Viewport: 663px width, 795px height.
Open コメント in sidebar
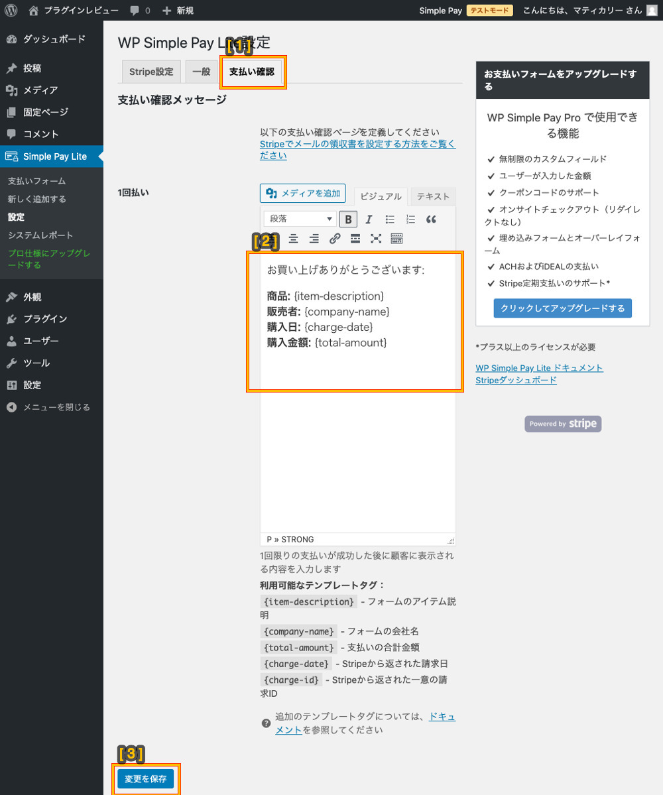pos(52,134)
